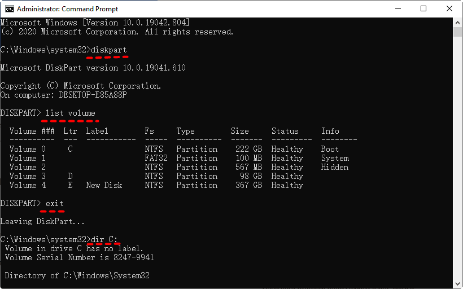Click the FAT32 entry for Volume 1
The image size is (463, 289).
click(x=156, y=158)
